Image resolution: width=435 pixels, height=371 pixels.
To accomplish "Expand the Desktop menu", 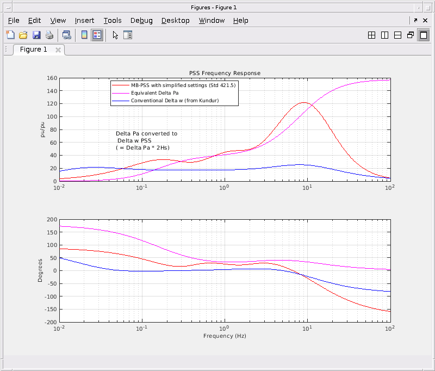I will [x=175, y=21].
